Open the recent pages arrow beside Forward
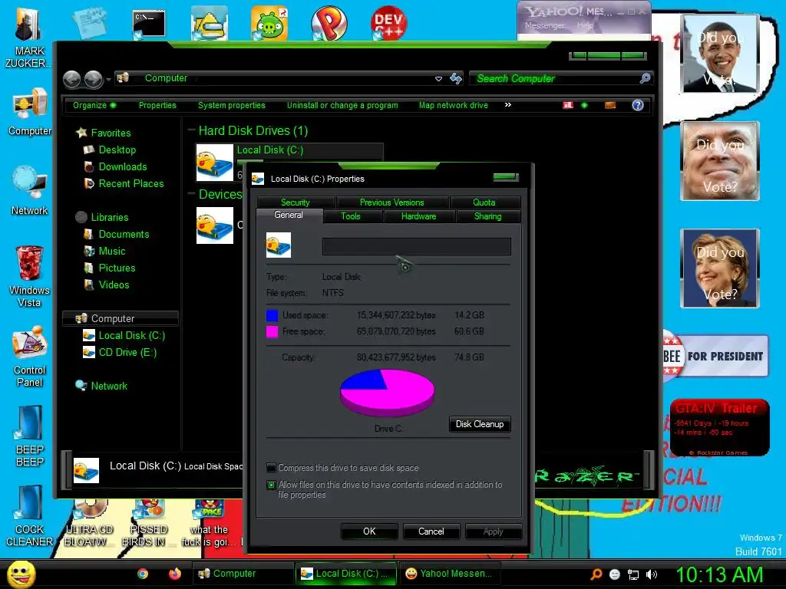 click(x=108, y=80)
